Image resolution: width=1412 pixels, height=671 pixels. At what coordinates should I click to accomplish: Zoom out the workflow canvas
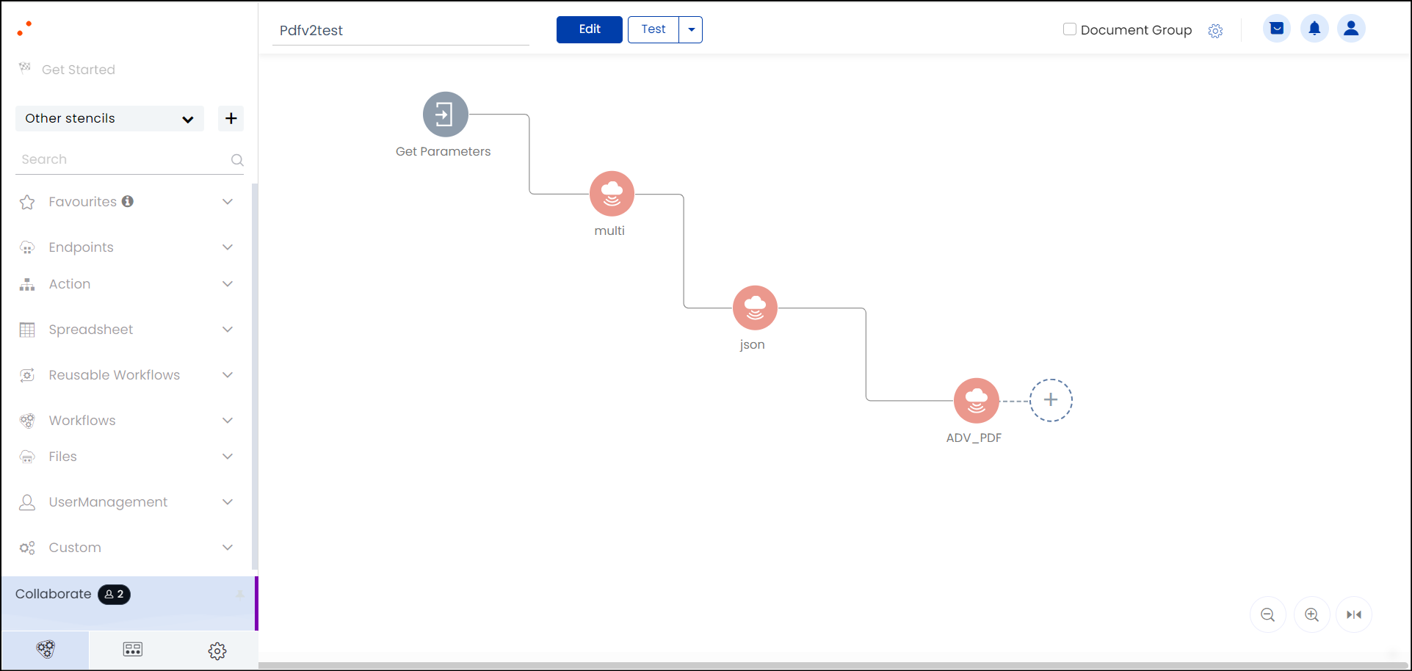coord(1267,615)
